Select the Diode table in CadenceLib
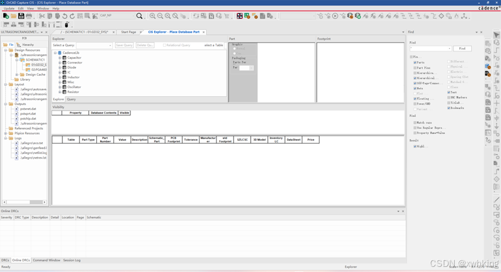Viewport: 501px width, 272px height. coord(72,68)
